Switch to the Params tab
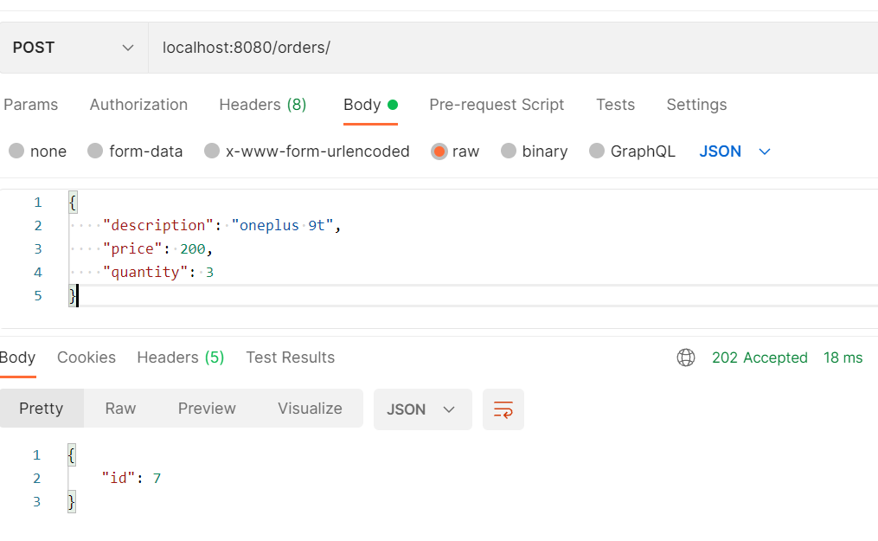The image size is (878, 541). click(31, 105)
